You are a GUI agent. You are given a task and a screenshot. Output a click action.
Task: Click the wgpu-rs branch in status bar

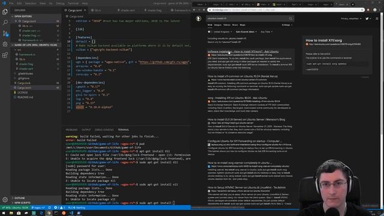tap(38, 208)
